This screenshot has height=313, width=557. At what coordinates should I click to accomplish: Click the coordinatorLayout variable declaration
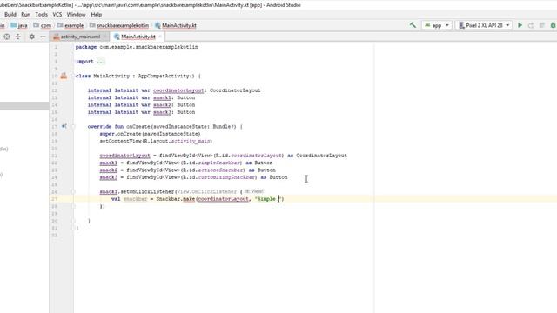178,90
